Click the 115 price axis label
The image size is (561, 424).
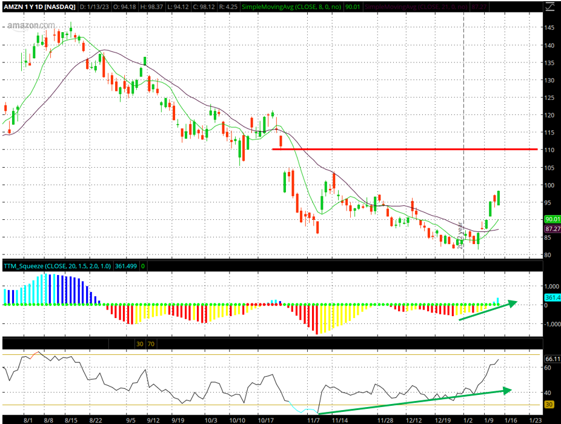coord(549,133)
